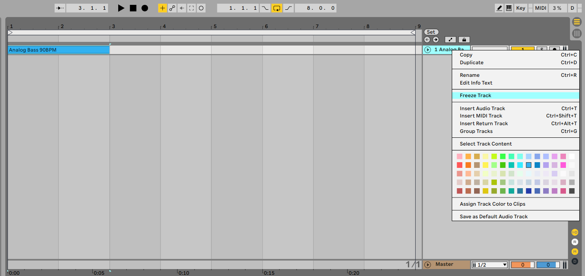Click the Session Record circle icon
The height and width of the screenshot is (276, 585).
pos(201,8)
